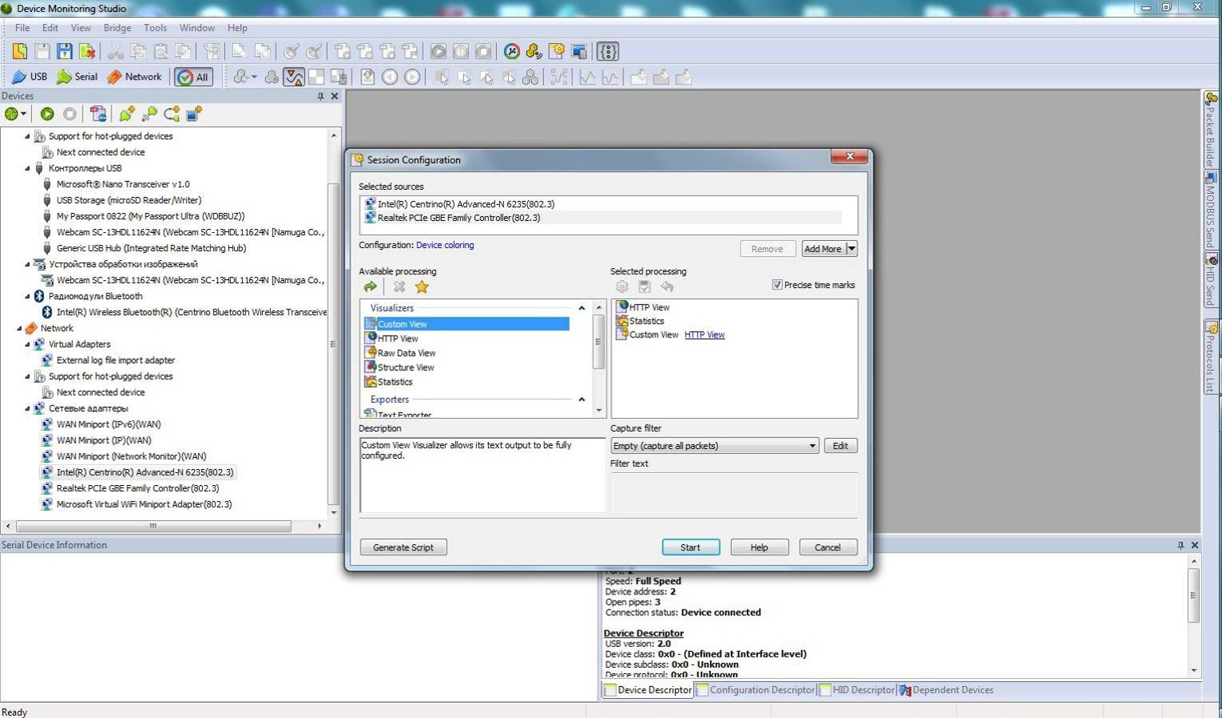Image resolution: width=1222 pixels, height=718 pixels.
Task: Open the gear settings window icon in toolbar
Action: 557,52
